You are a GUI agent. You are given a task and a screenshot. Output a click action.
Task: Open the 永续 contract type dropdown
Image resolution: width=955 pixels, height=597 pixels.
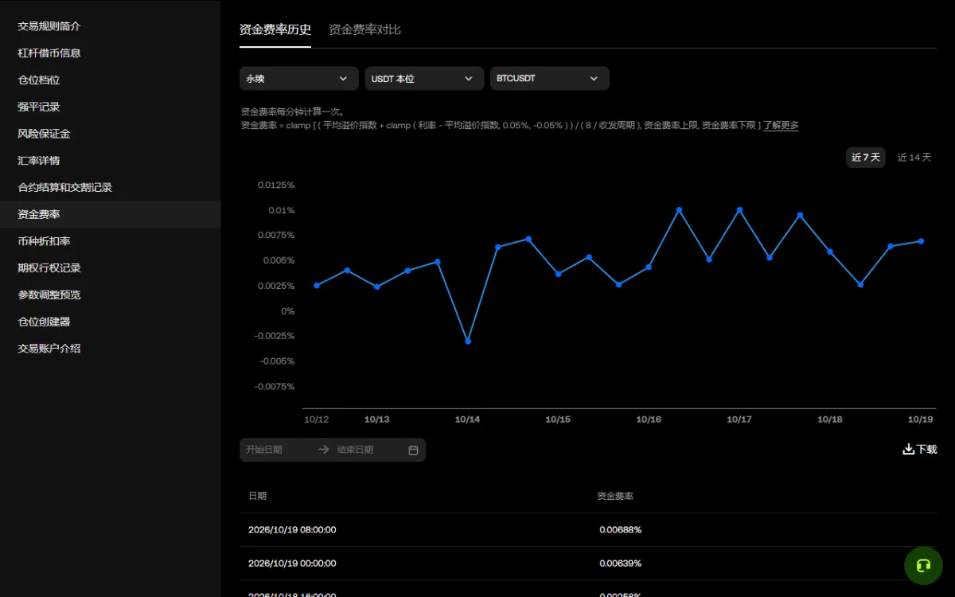coord(299,78)
